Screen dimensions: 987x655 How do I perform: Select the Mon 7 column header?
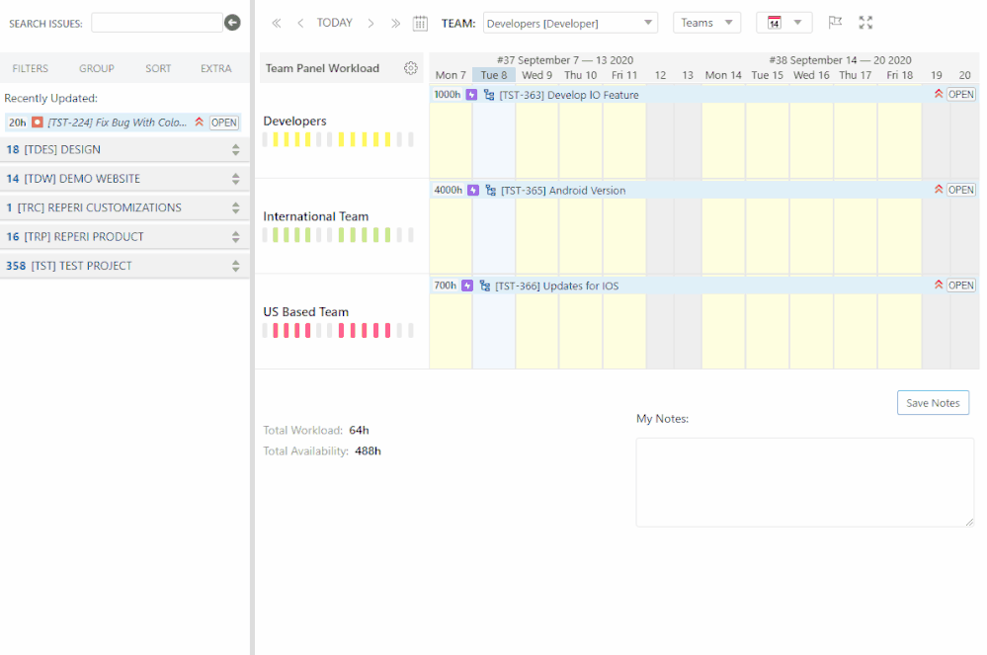(x=451, y=75)
